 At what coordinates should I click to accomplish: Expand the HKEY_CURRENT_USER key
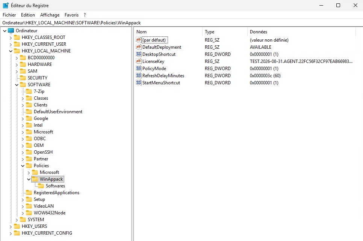tap(11, 44)
